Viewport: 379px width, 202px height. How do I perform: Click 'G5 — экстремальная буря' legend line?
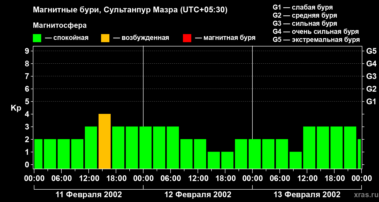316,40
